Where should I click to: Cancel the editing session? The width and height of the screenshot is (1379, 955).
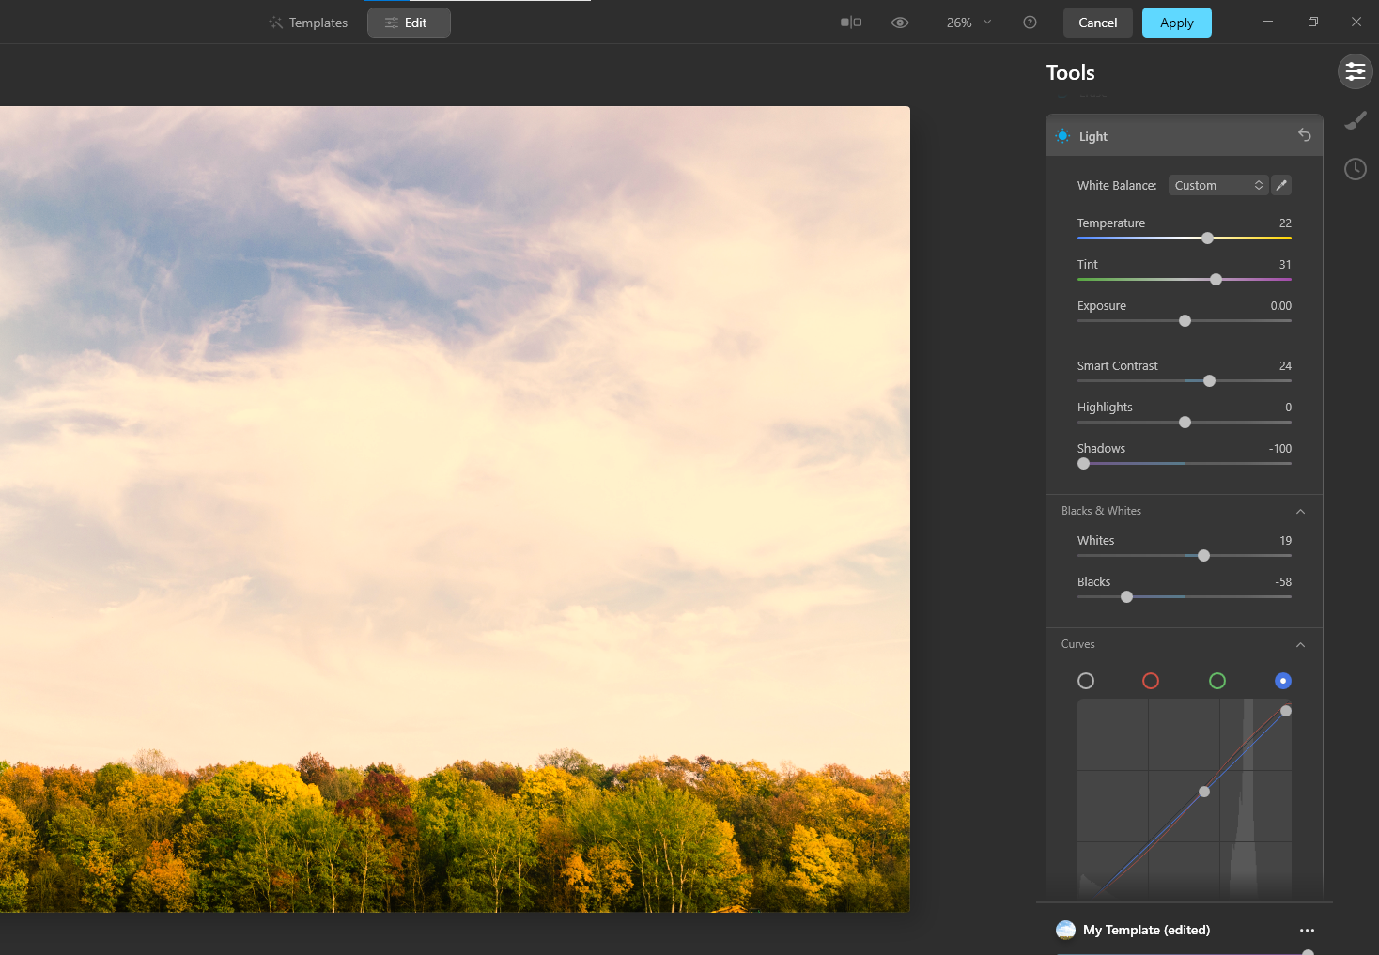pos(1097,22)
